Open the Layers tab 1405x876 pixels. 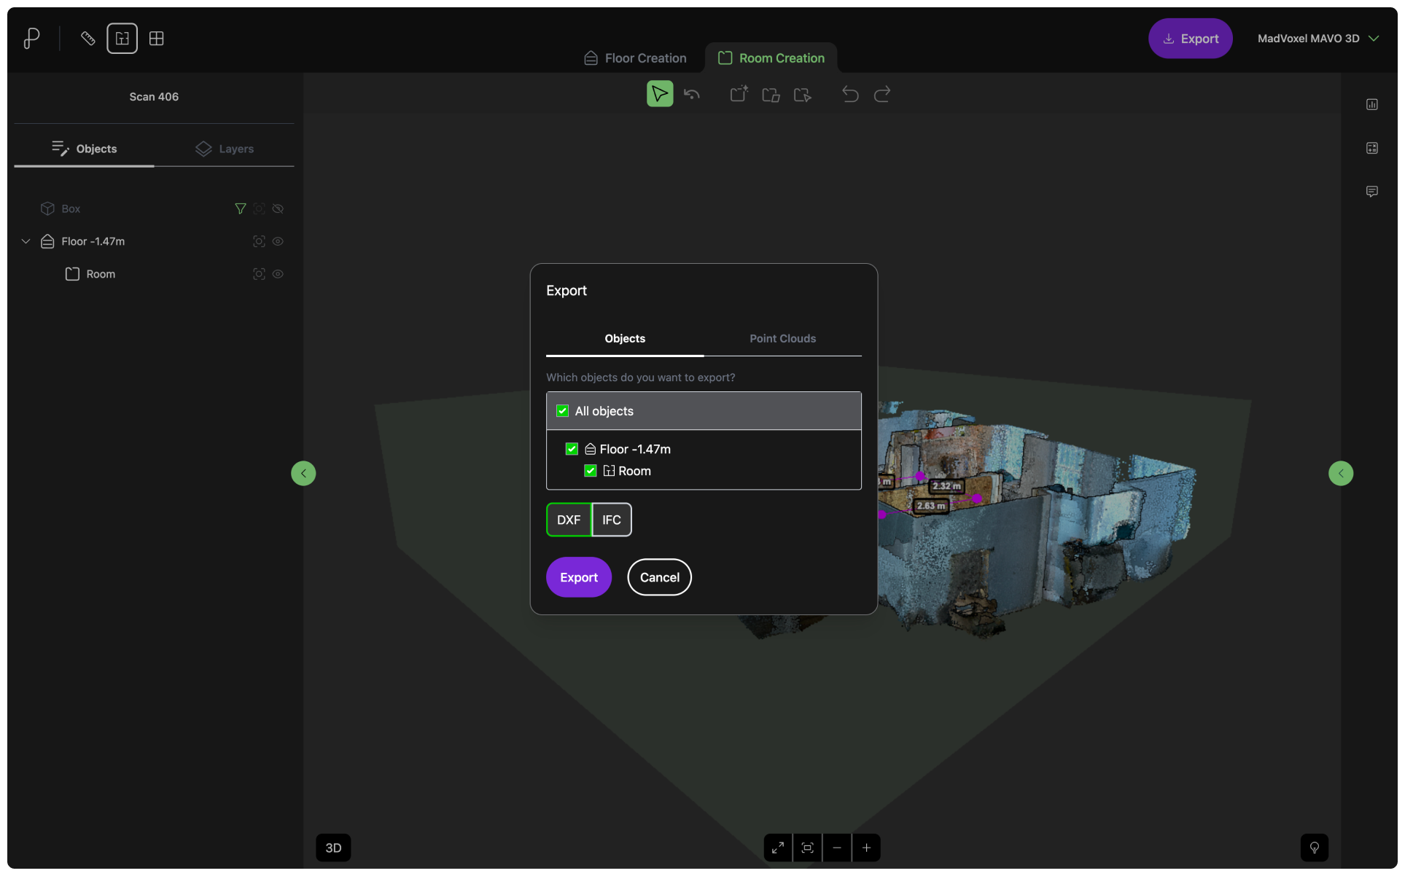pyautogui.click(x=225, y=149)
